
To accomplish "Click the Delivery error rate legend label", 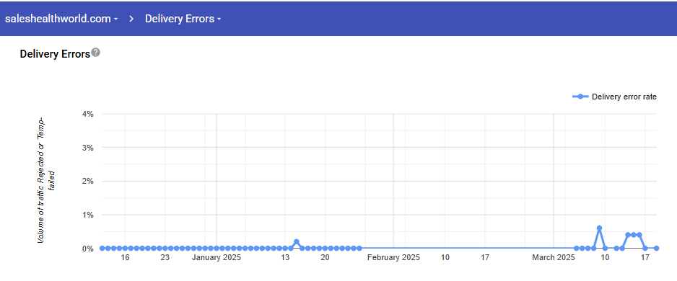I will [x=624, y=97].
